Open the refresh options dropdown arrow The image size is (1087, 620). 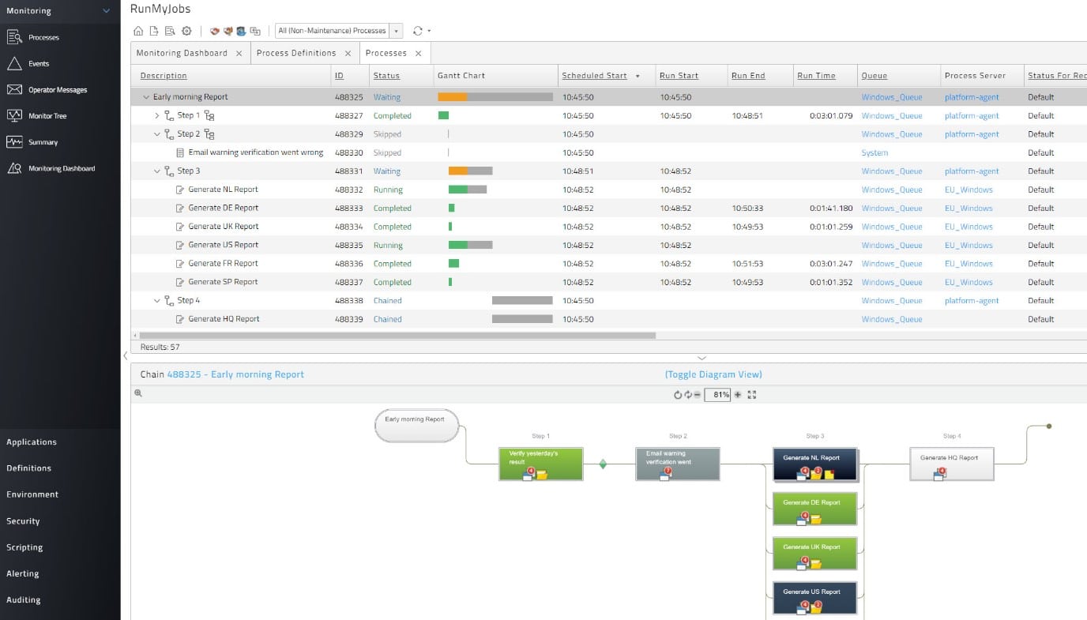point(429,31)
